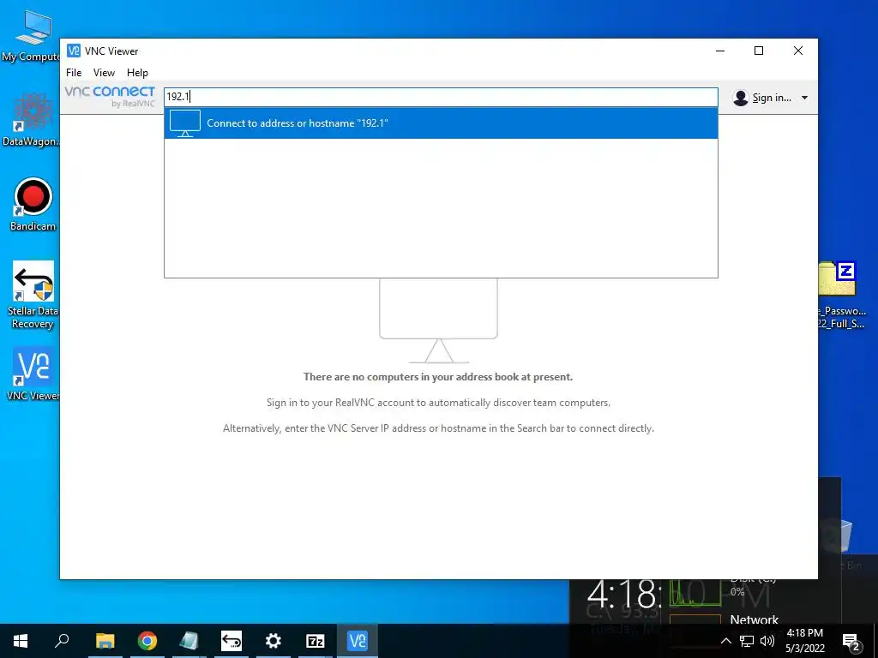The width and height of the screenshot is (878, 658).
Task: Click the VNC Connect by RealVNC logo
Action: point(110,96)
